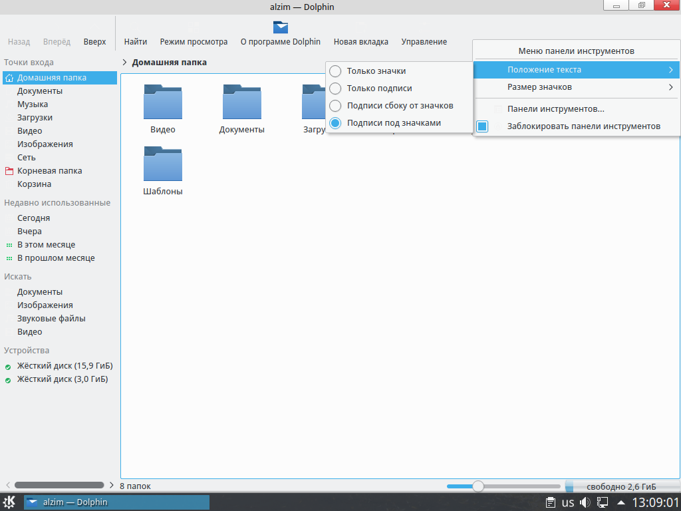Click the 'Назад' toolbar button

pos(19,42)
